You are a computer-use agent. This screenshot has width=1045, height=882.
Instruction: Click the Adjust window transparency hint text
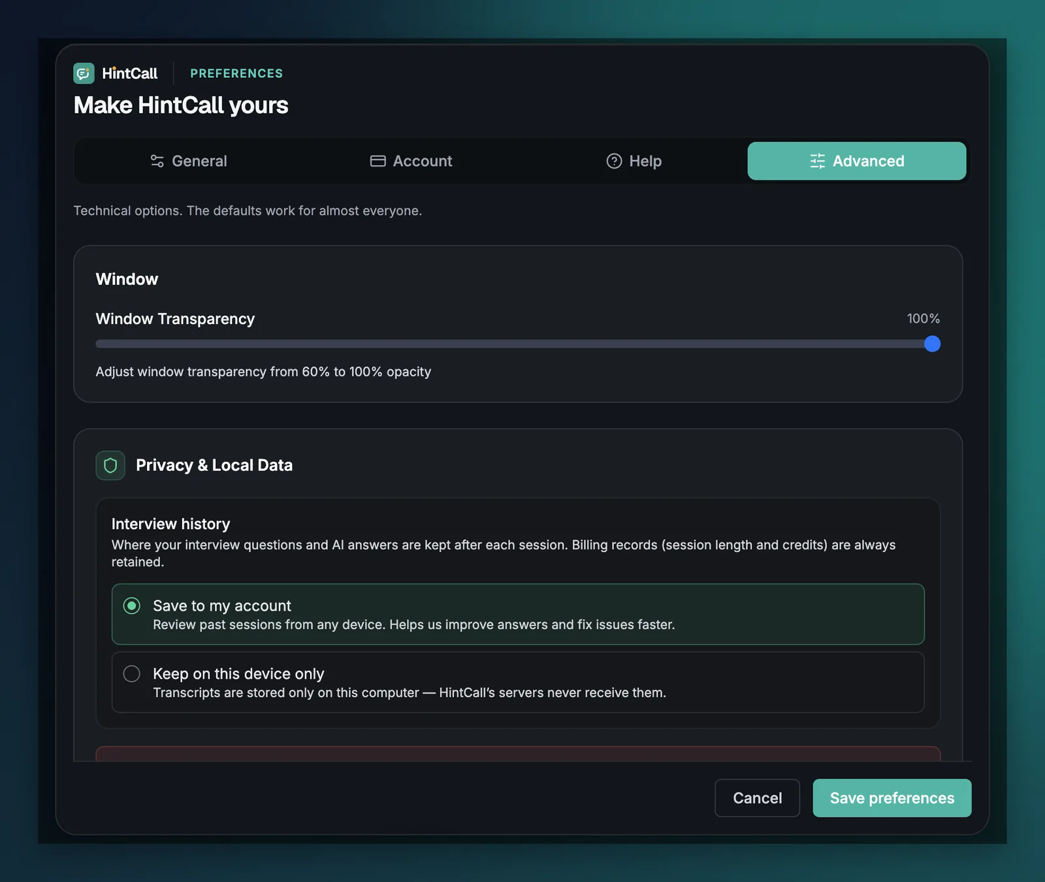point(263,372)
